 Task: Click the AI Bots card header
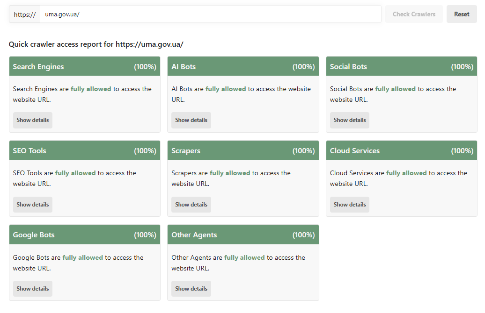(243, 66)
